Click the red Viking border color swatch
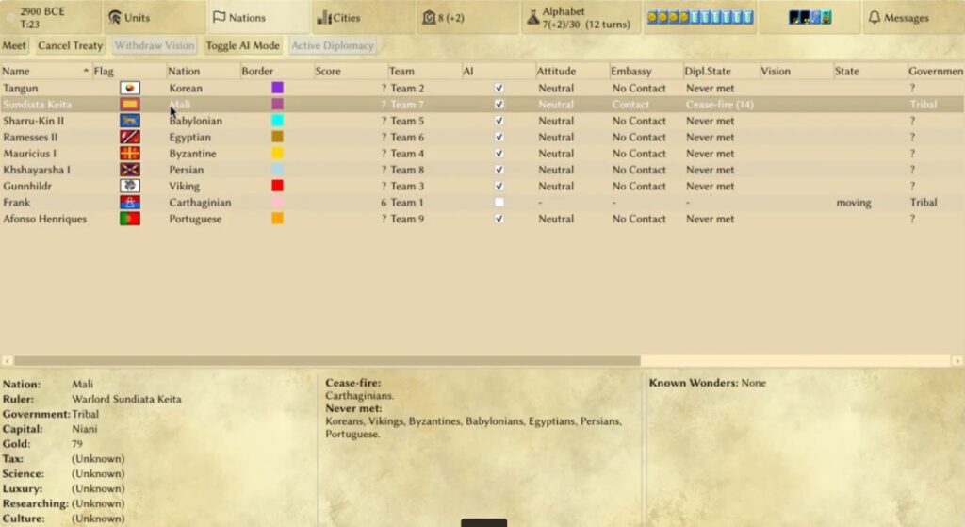The image size is (965, 527). point(277,186)
